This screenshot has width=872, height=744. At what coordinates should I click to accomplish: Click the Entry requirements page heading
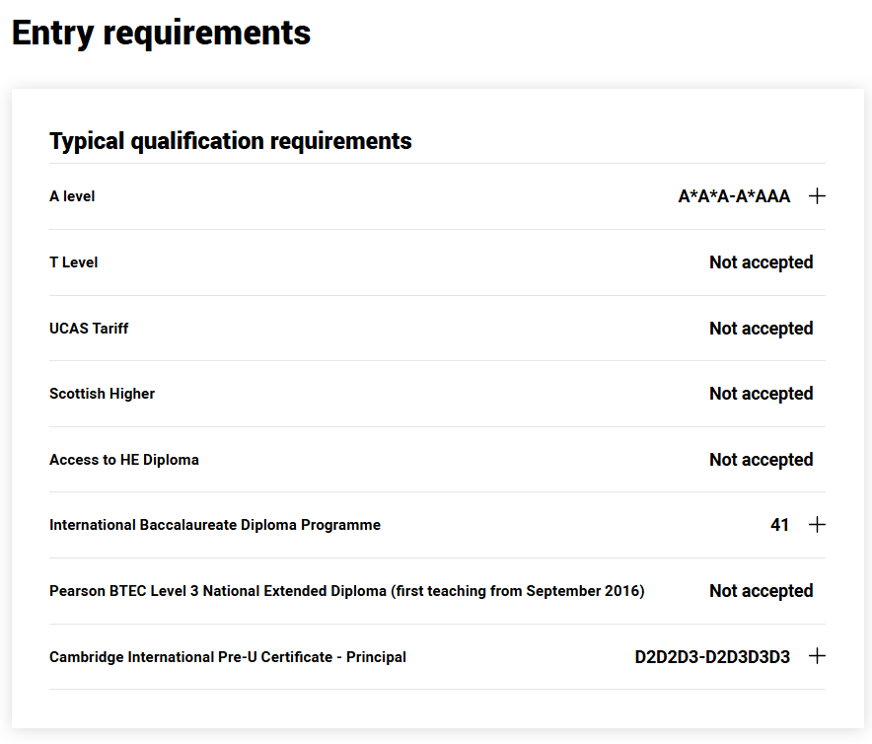pos(161,34)
